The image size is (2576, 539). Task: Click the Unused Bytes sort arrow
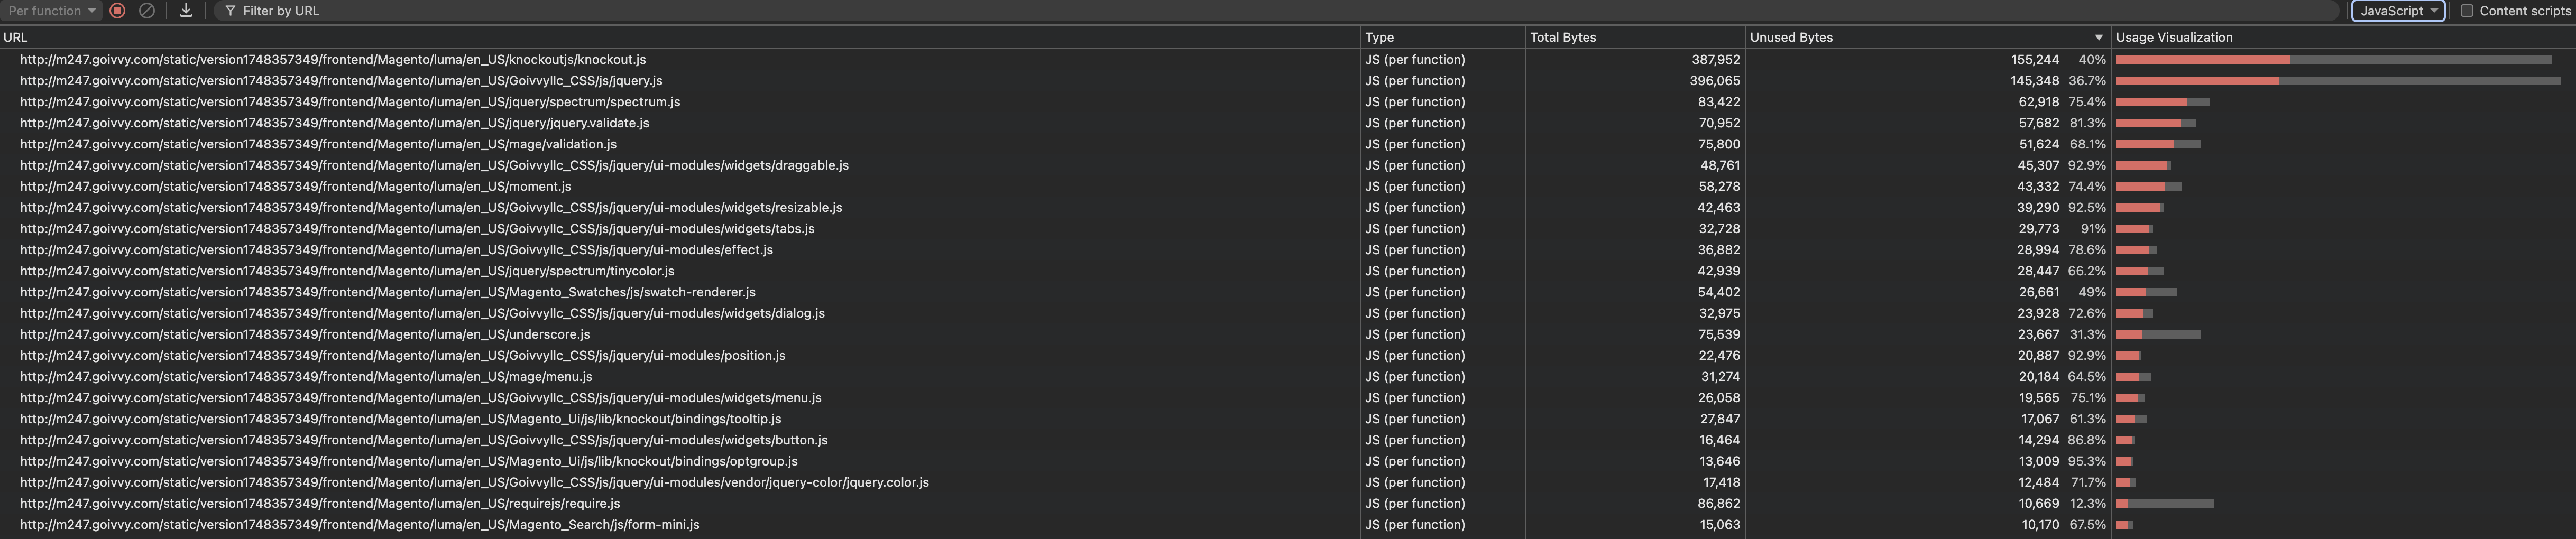(2098, 37)
